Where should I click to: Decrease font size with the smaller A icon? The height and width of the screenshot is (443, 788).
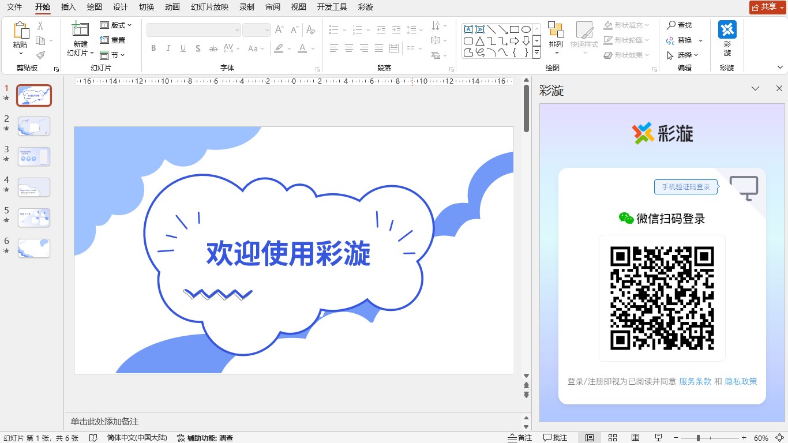pyautogui.click(x=294, y=29)
